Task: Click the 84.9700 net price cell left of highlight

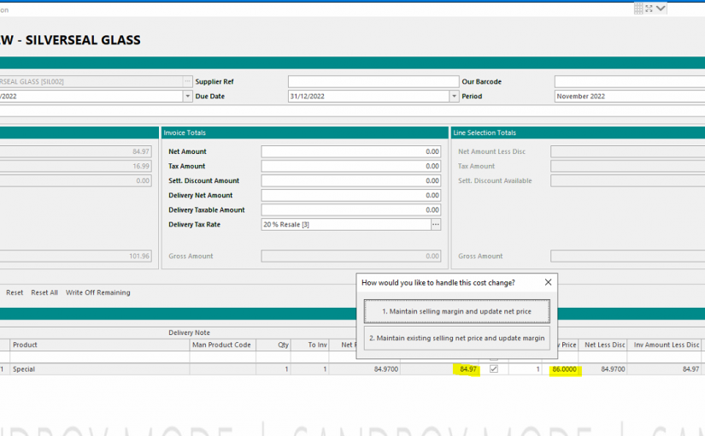Action: coord(365,369)
